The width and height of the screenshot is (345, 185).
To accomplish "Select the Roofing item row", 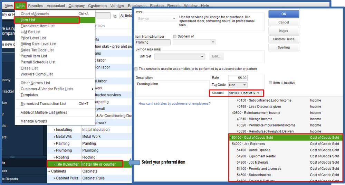I will (x=89, y=157).
